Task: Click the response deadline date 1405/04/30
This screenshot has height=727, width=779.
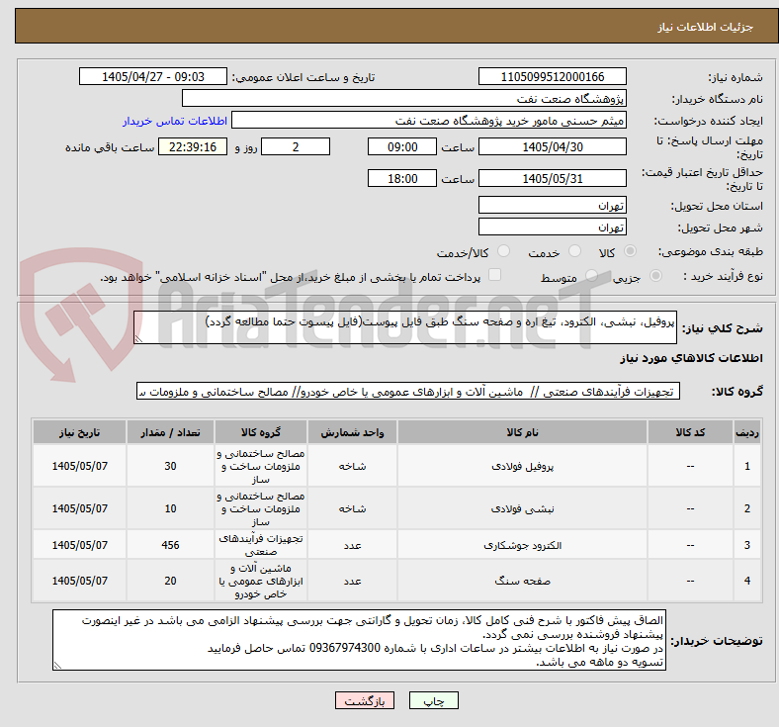Action: pos(552,146)
